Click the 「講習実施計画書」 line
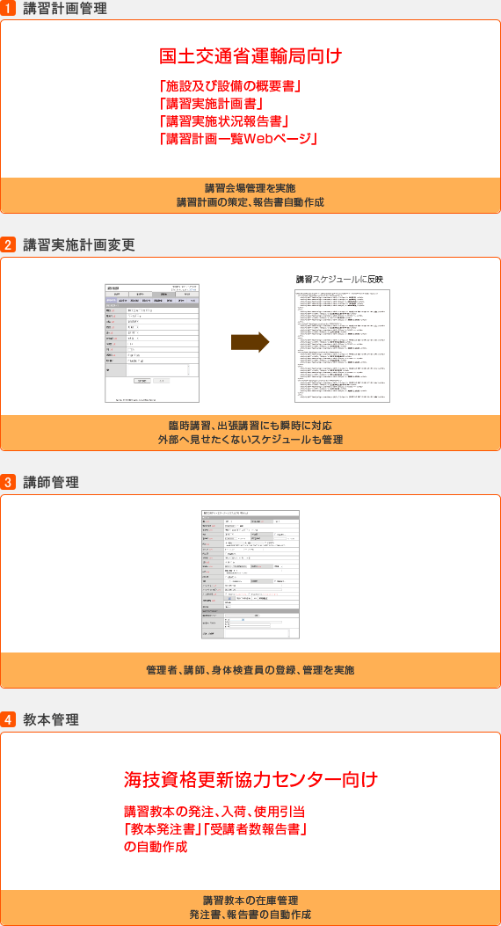Viewport: 501px width, 926px height. click(211, 105)
